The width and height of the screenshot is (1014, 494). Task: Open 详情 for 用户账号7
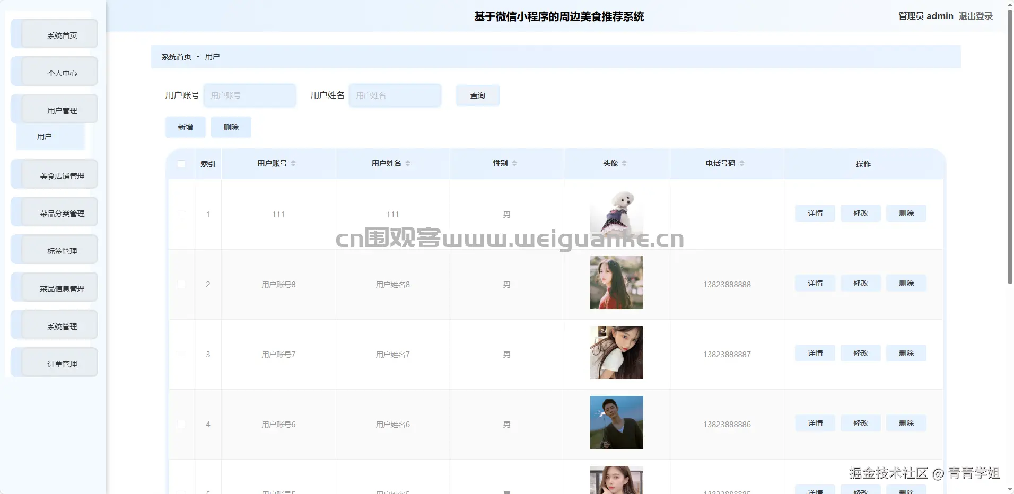click(815, 353)
